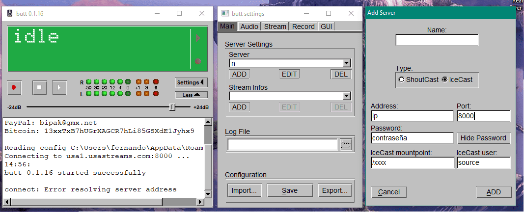This screenshot has height=212, width=524.
Task: Switch to the Audio tab
Action: point(249,26)
